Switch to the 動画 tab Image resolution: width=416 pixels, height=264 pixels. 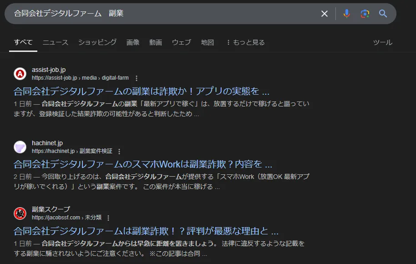pos(156,42)
